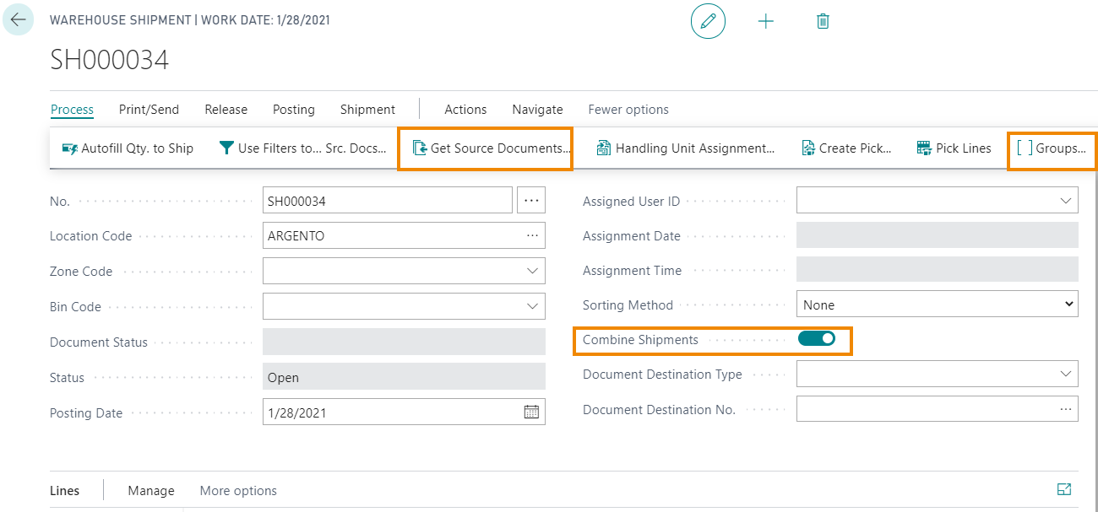The width and height of the screenshot is (1098, 512).
Task: Open the Manage menu in Lines
Action: (151, 491)
